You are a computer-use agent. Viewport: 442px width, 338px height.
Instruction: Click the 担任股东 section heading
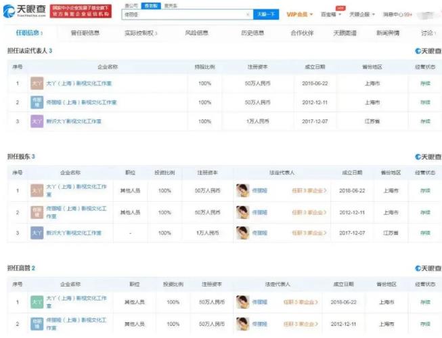point(21,156)
